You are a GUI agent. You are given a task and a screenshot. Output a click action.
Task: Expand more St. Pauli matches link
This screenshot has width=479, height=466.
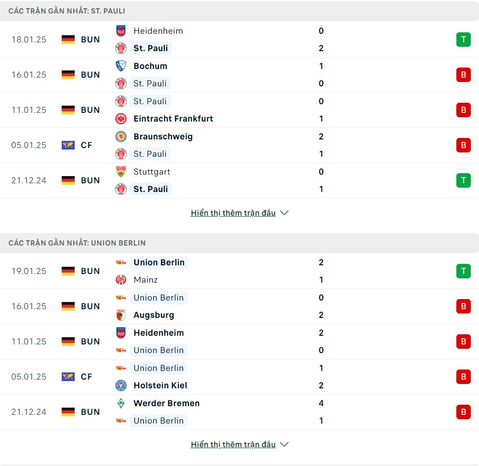pyautogui.click(x=233, y=213)
